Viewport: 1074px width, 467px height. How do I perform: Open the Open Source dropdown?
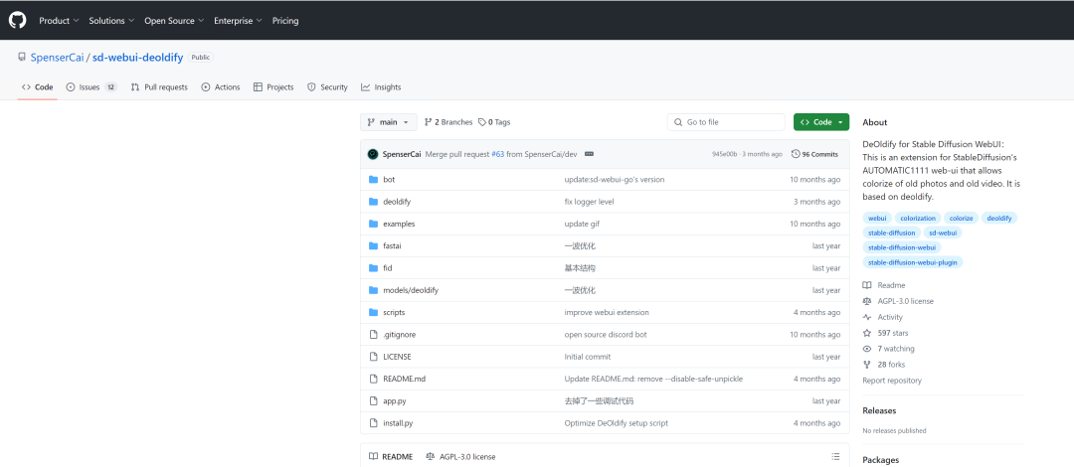pos(174,21)
